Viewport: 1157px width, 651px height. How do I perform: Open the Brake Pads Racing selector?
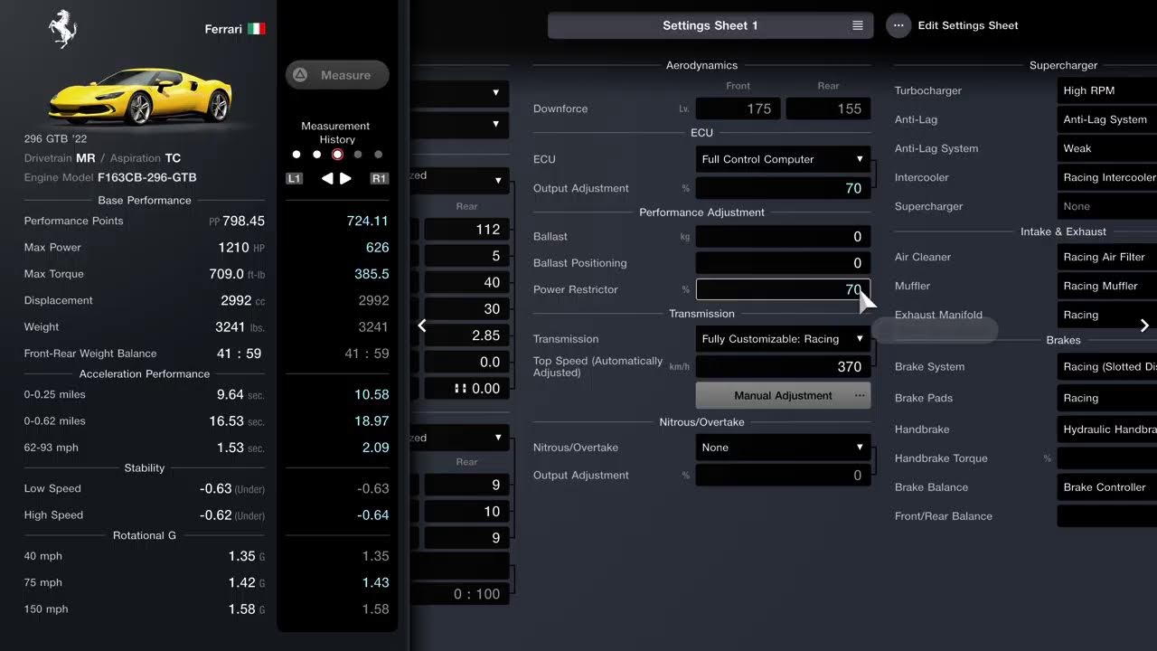click(1107, 398)
